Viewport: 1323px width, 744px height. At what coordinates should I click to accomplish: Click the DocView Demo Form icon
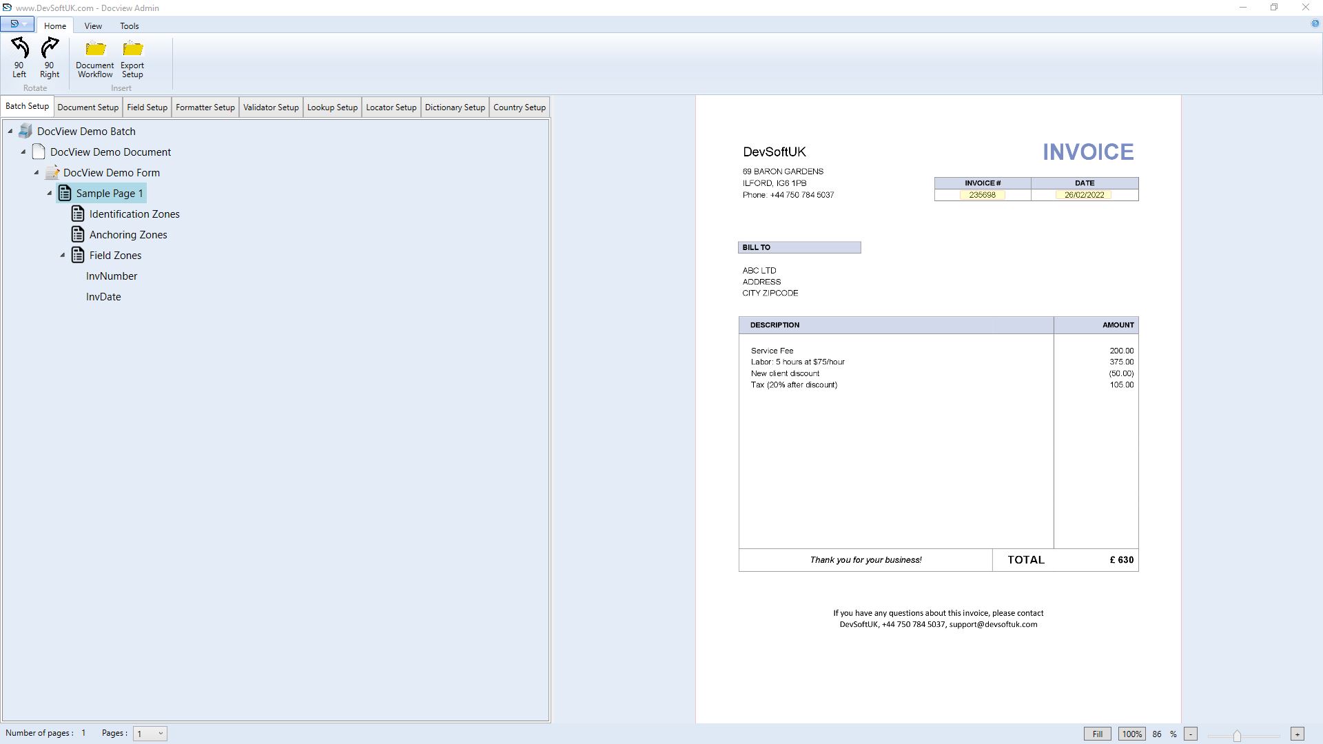pos(52,172)
